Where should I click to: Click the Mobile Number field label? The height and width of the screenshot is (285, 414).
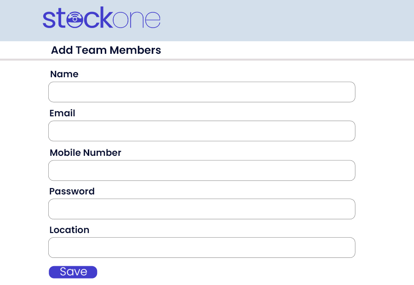(85, 153)
